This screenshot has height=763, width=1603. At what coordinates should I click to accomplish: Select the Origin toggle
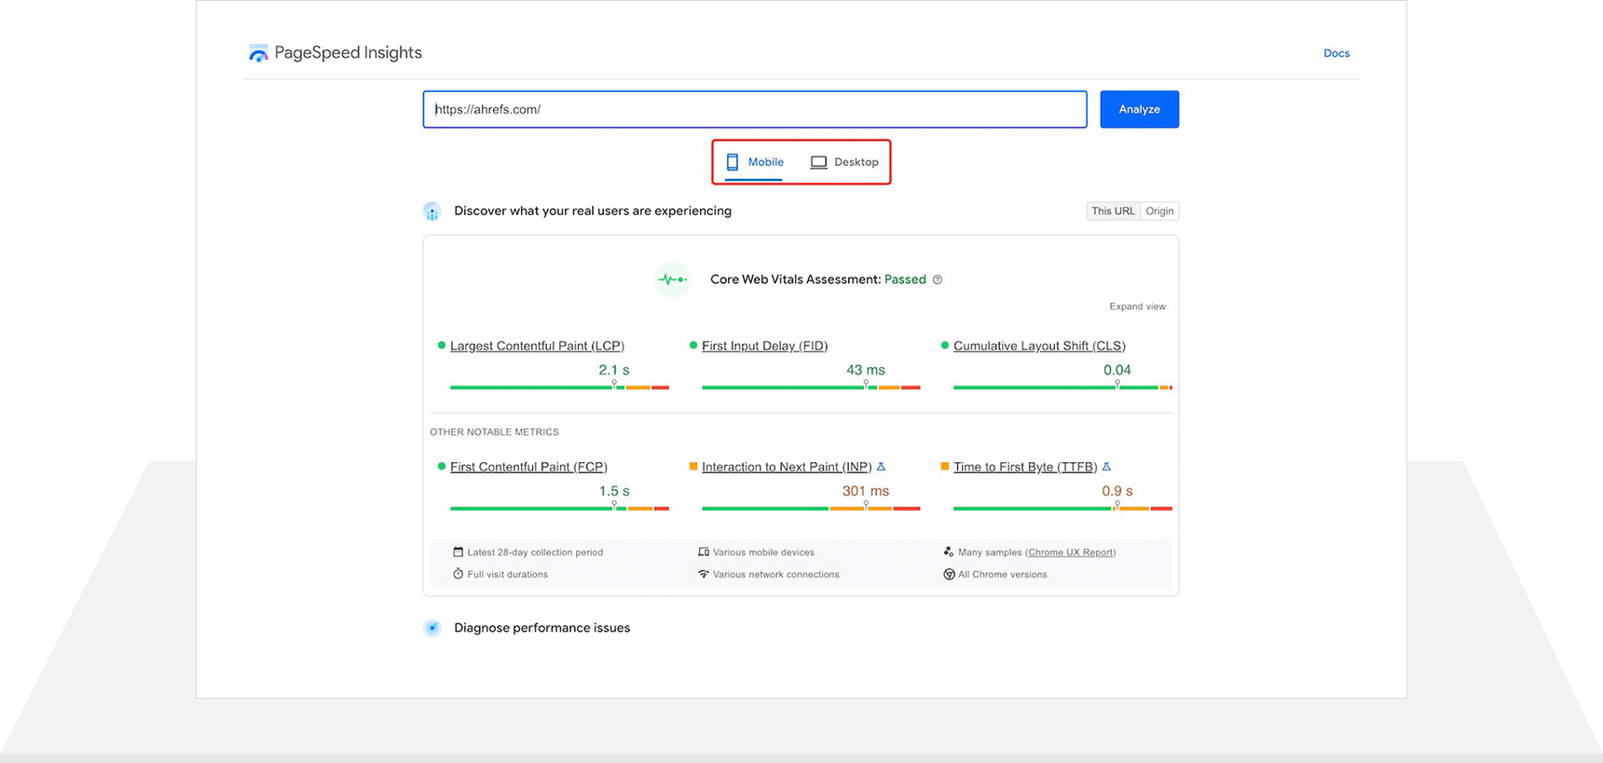point(1159,211)
